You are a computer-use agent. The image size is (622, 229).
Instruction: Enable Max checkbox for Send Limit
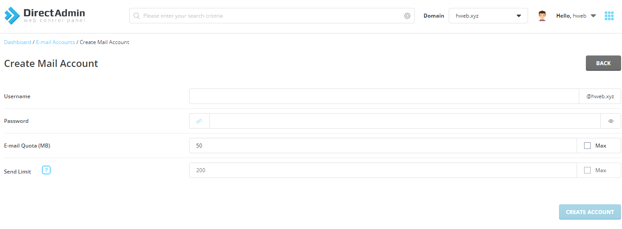click(x=587, y=170)
